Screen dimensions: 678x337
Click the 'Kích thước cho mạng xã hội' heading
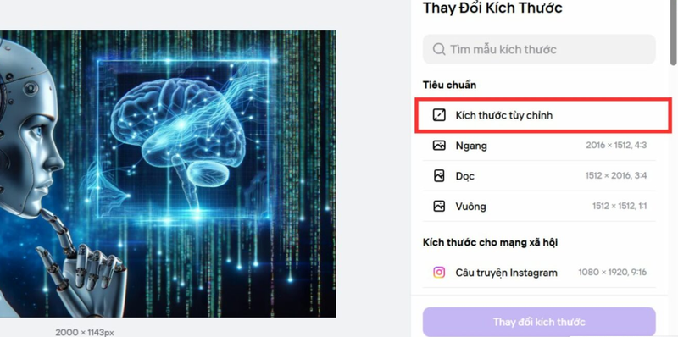point(490,242)
